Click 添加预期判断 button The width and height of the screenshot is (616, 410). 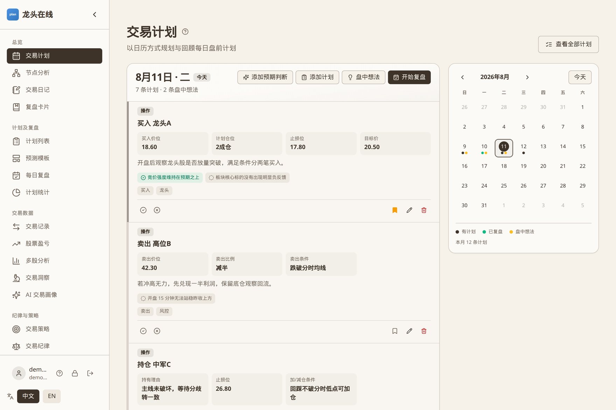coord(265,77)
